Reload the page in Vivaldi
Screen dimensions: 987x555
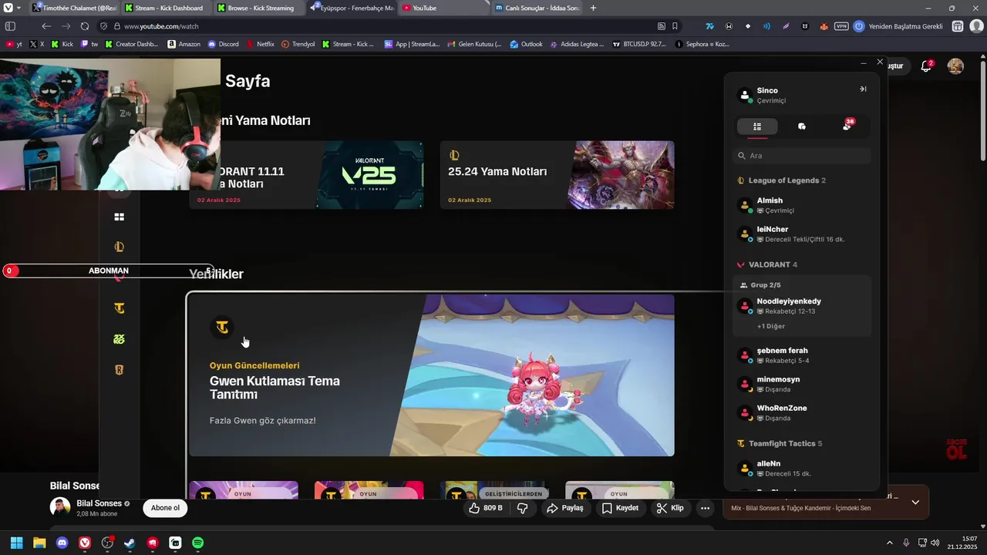pyautogui.click(x=85, y=26)
